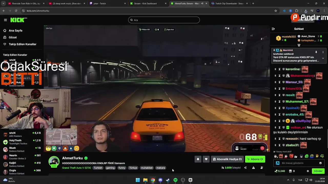Reload the kick.com page
The image size is (328, 184).
click(16, 11)
